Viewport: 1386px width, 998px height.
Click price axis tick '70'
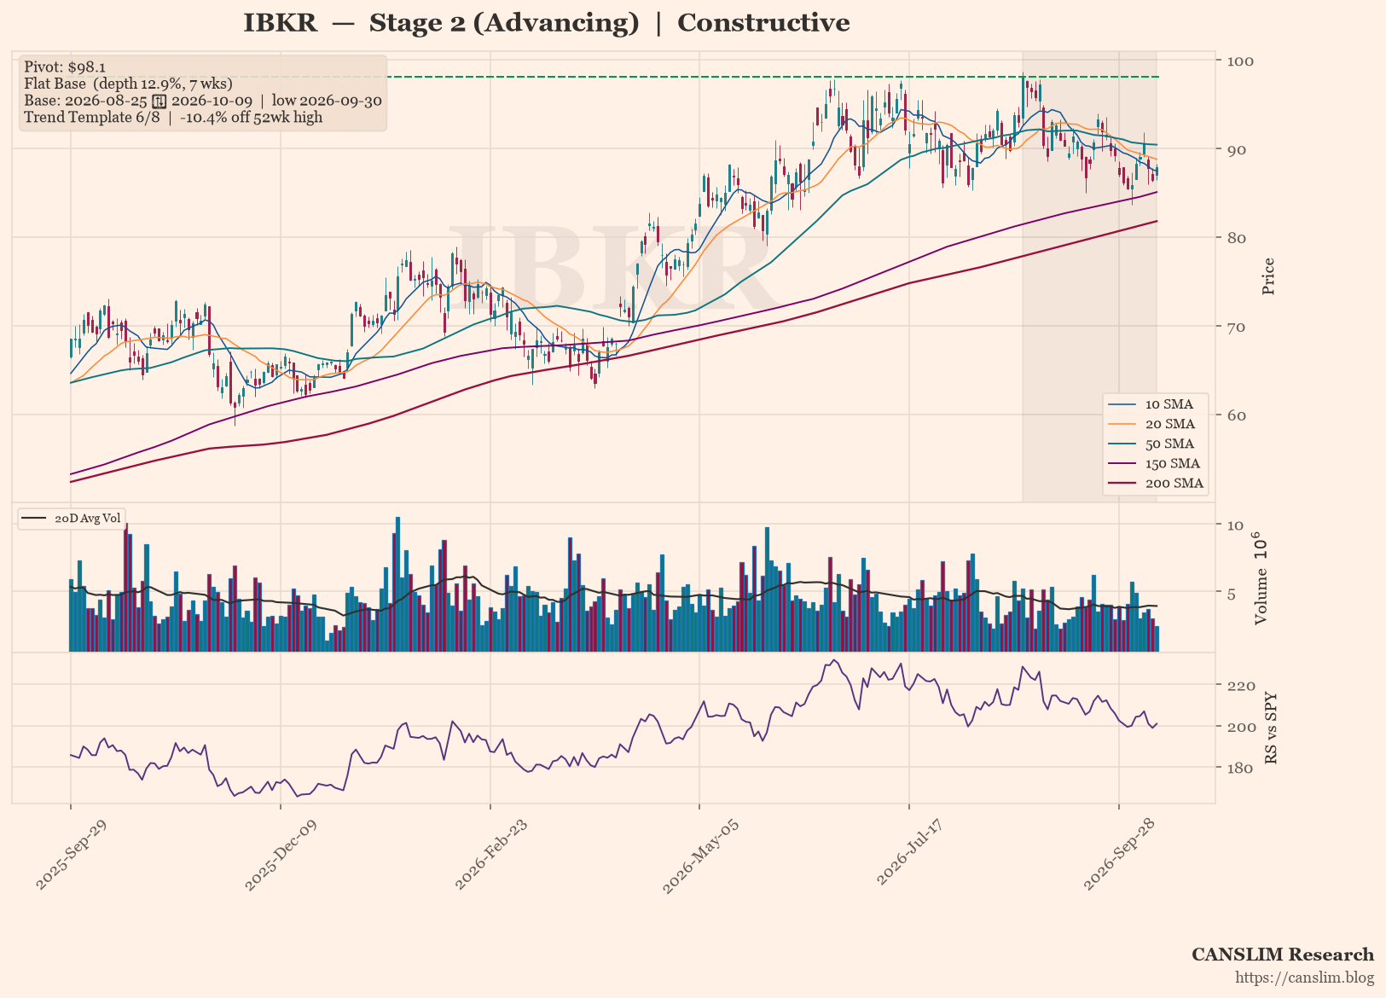point(1236,327)
